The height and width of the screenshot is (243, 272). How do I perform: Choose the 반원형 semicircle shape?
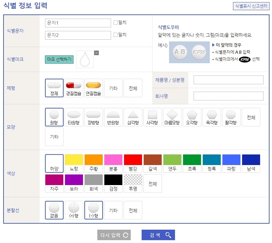coord(113,117)
